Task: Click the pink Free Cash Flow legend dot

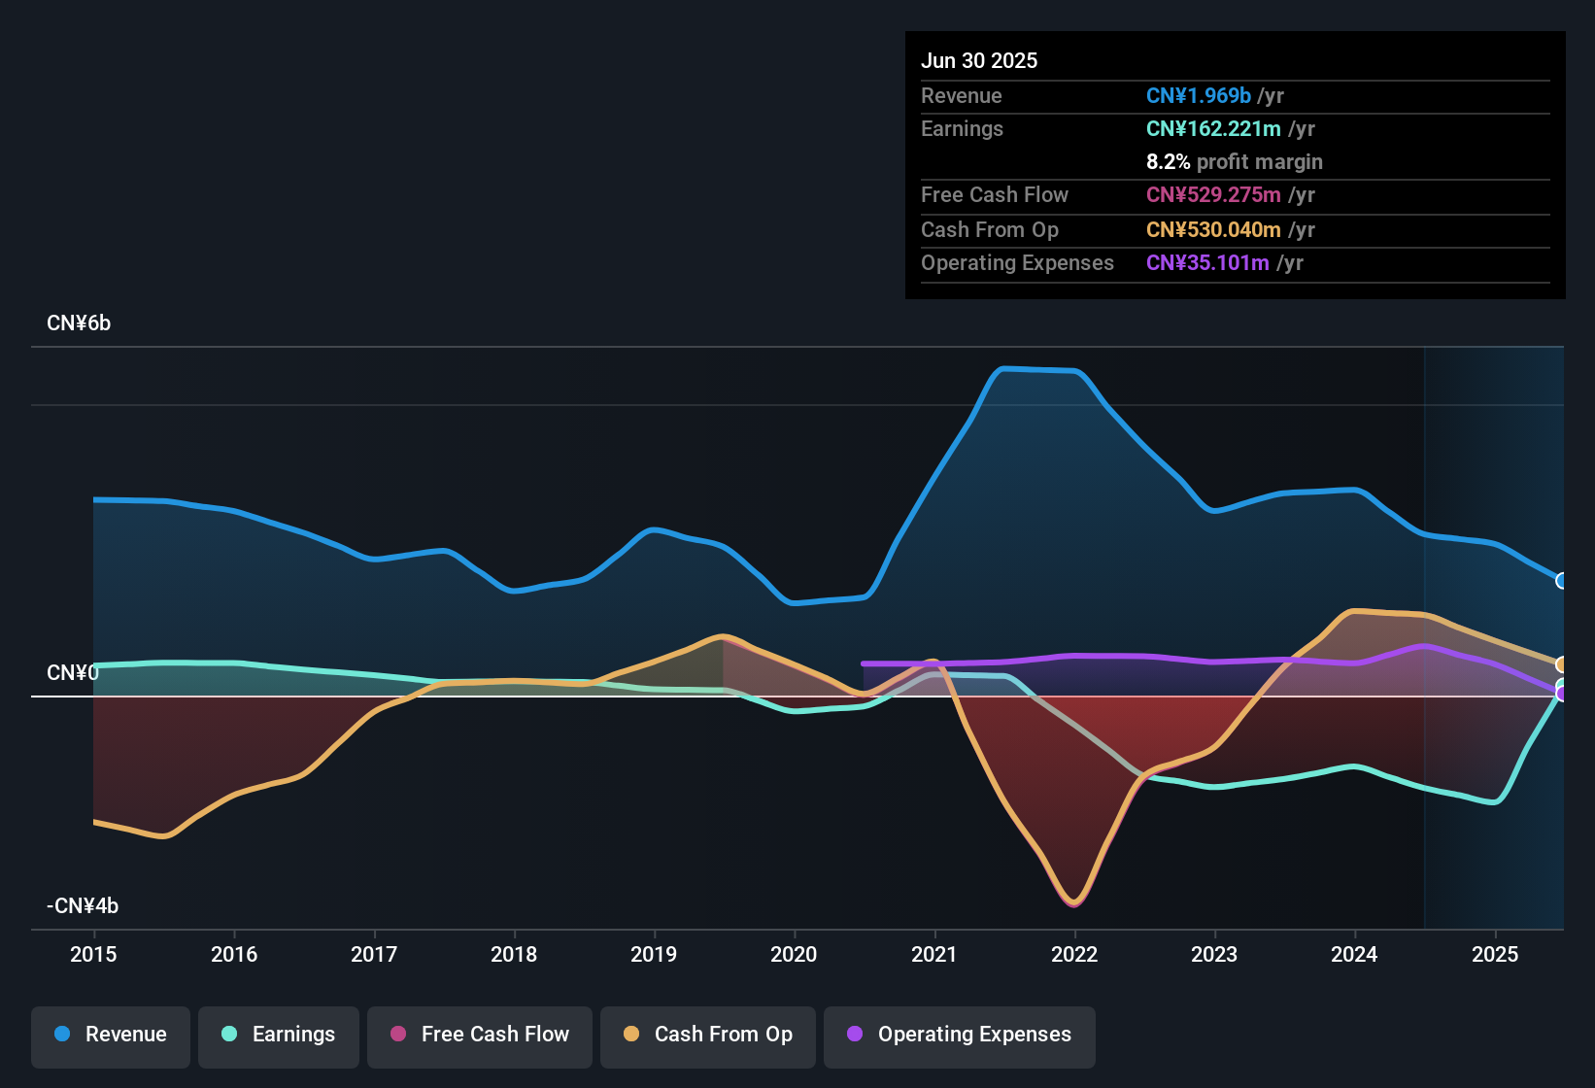Action: coord(396,1035)
